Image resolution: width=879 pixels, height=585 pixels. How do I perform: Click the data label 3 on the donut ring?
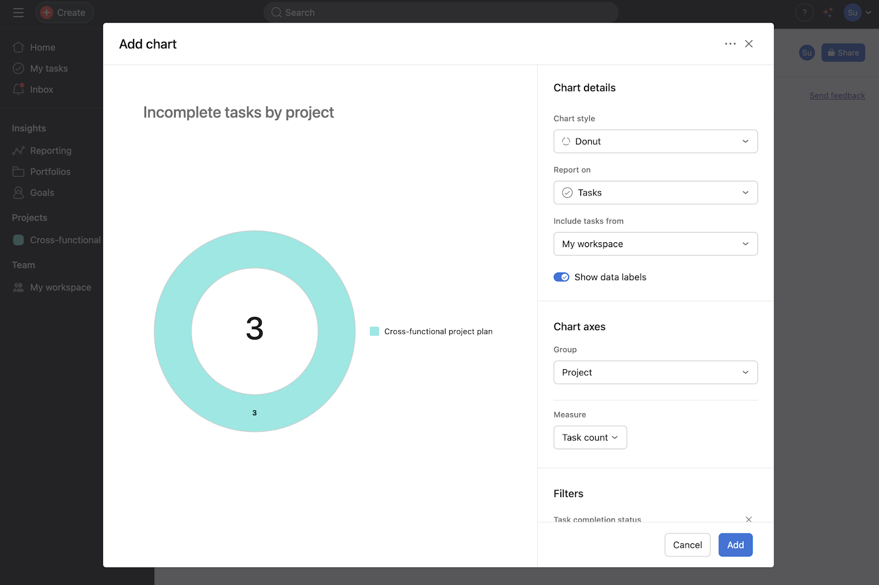[254, 413]
